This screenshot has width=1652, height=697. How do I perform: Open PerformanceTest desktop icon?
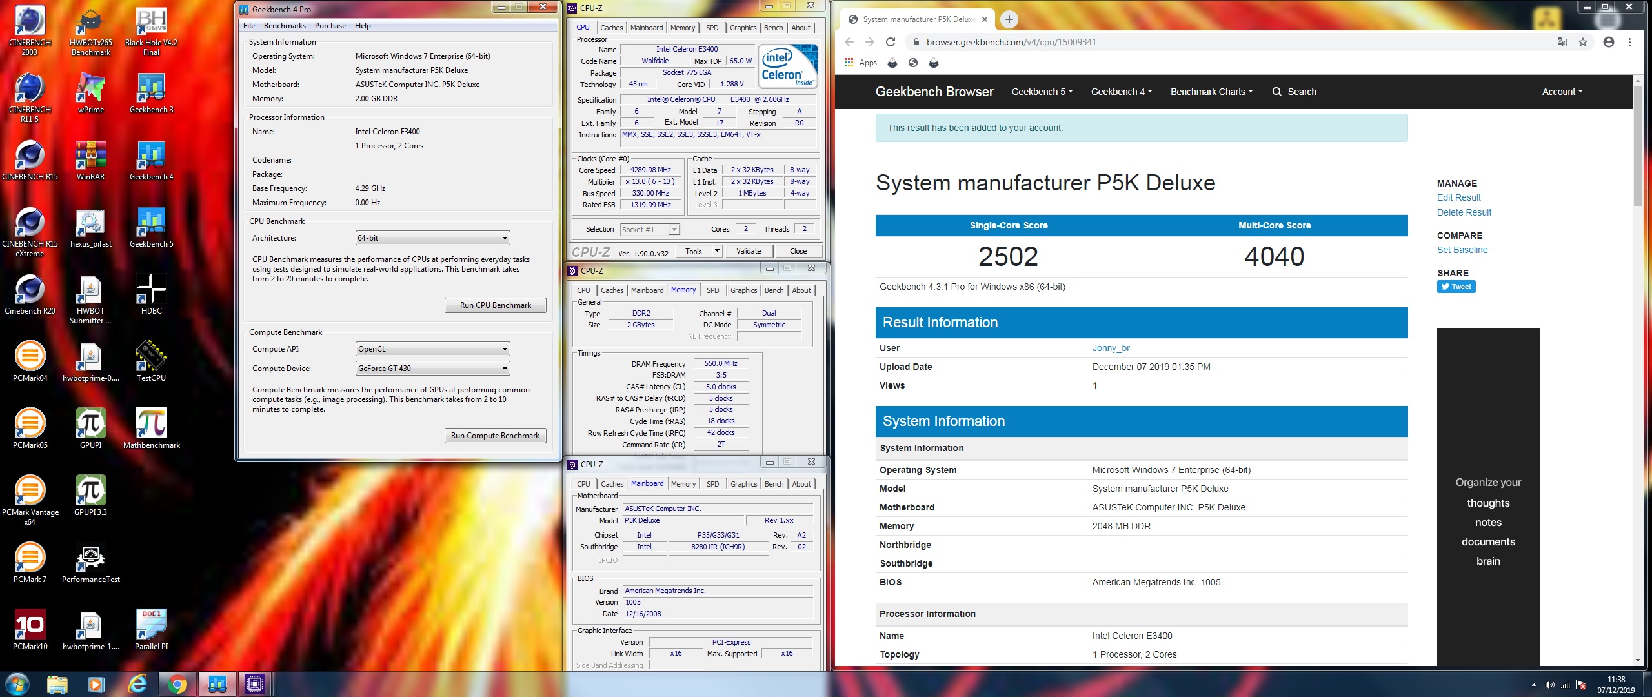(x=90, y=563)
